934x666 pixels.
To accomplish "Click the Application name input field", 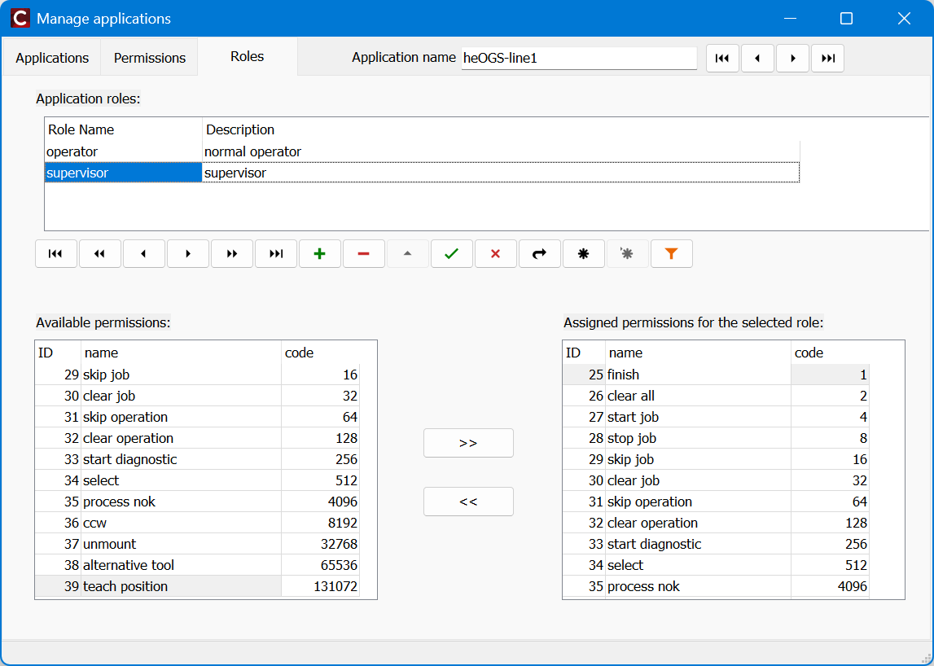I will [x=579, y=59].
